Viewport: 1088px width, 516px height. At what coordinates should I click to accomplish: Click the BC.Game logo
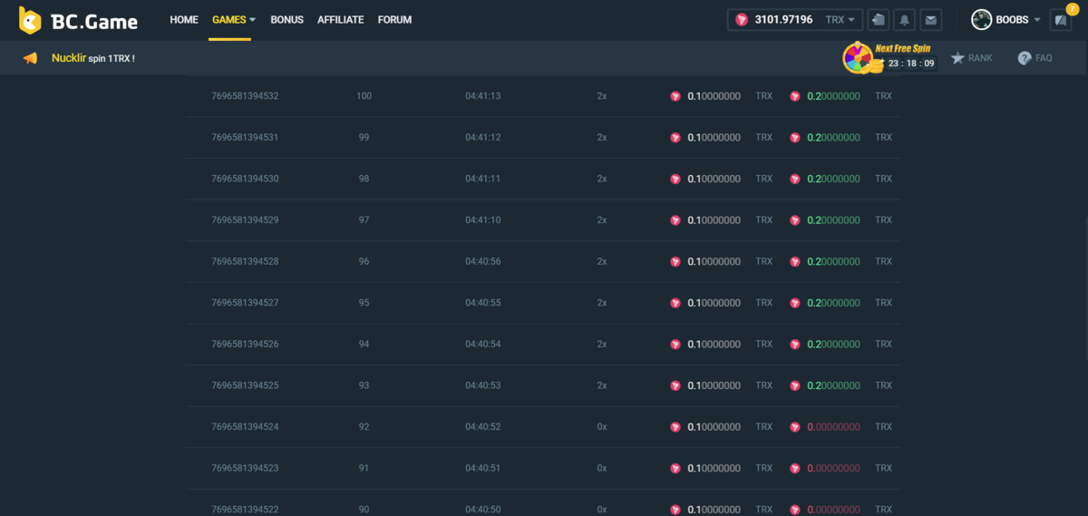(78, 20)
